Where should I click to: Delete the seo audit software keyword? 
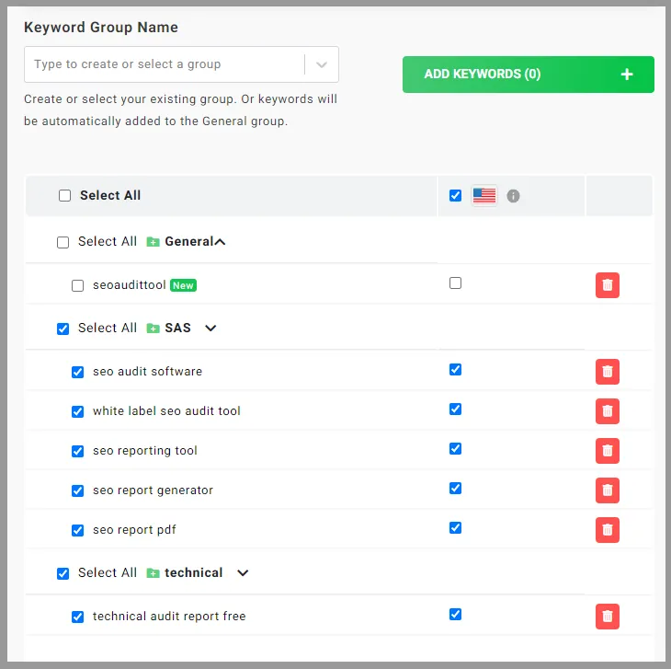coord(608,372)
